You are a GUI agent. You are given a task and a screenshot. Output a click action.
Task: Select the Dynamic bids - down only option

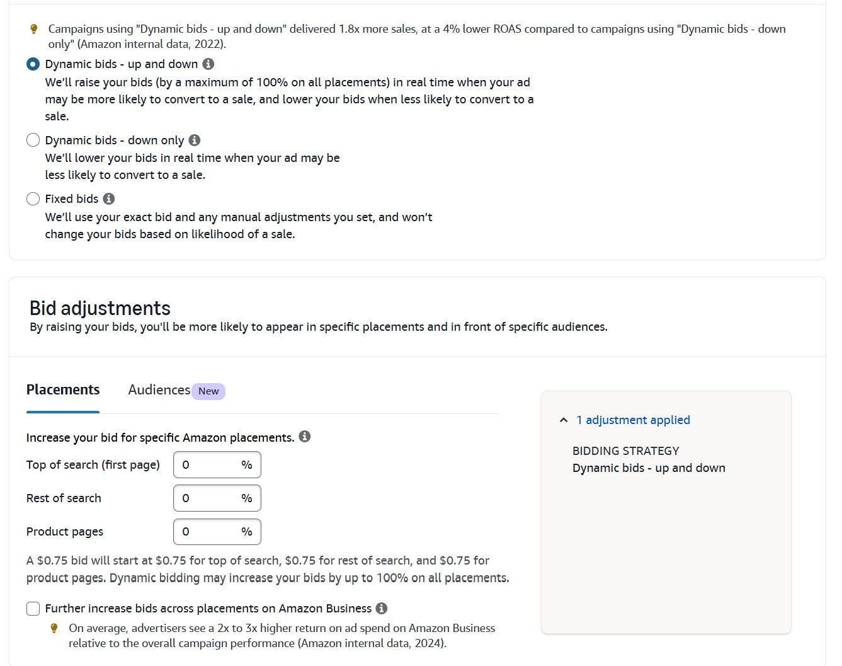[33, 140]
